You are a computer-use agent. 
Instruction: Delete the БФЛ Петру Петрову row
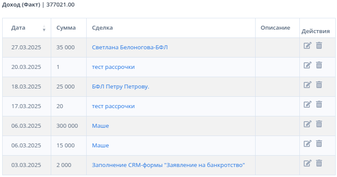point(319,85)
